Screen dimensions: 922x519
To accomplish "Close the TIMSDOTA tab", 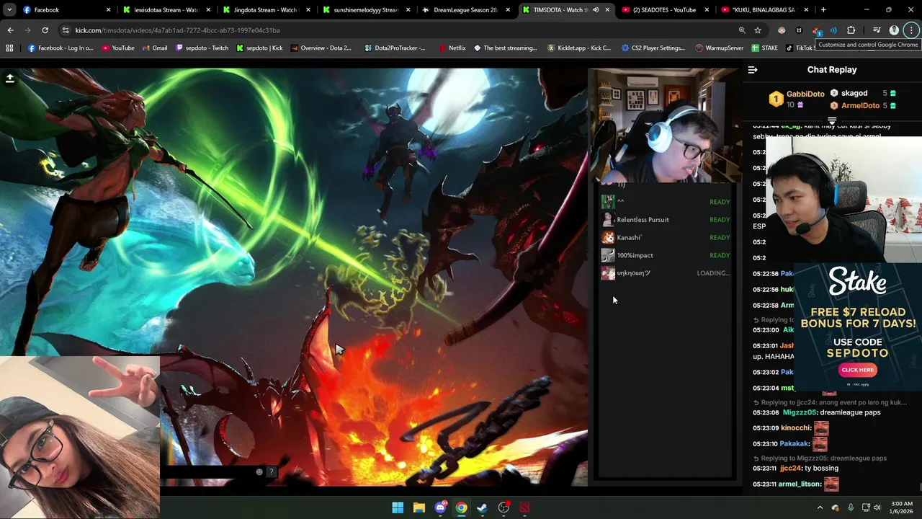I will (x=607, y=10).
